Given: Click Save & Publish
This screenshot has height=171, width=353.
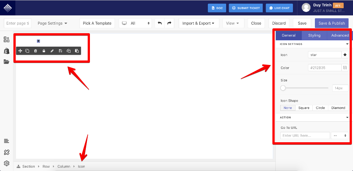Looking at the screenshot, I should point(332,23).
